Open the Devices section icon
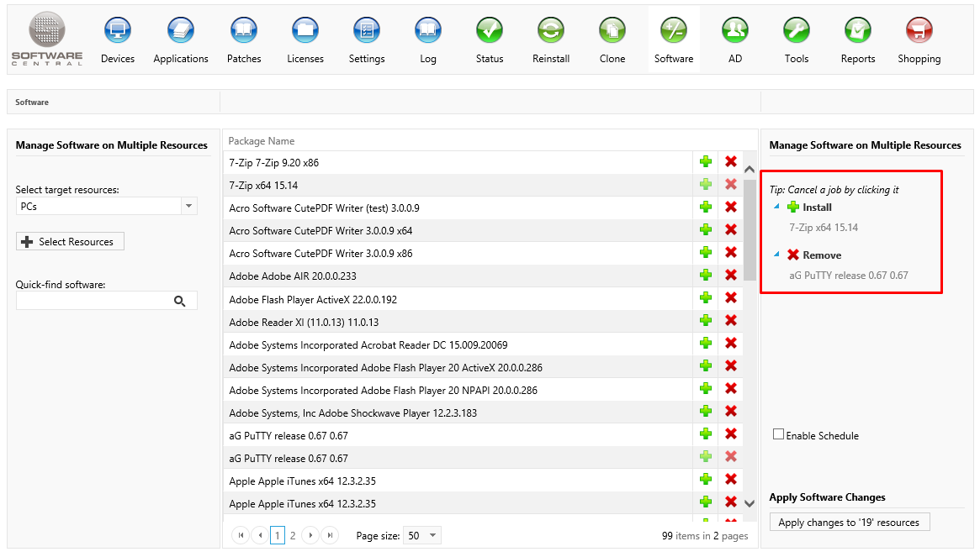The image size is (980, 557). tap(117, 31)
